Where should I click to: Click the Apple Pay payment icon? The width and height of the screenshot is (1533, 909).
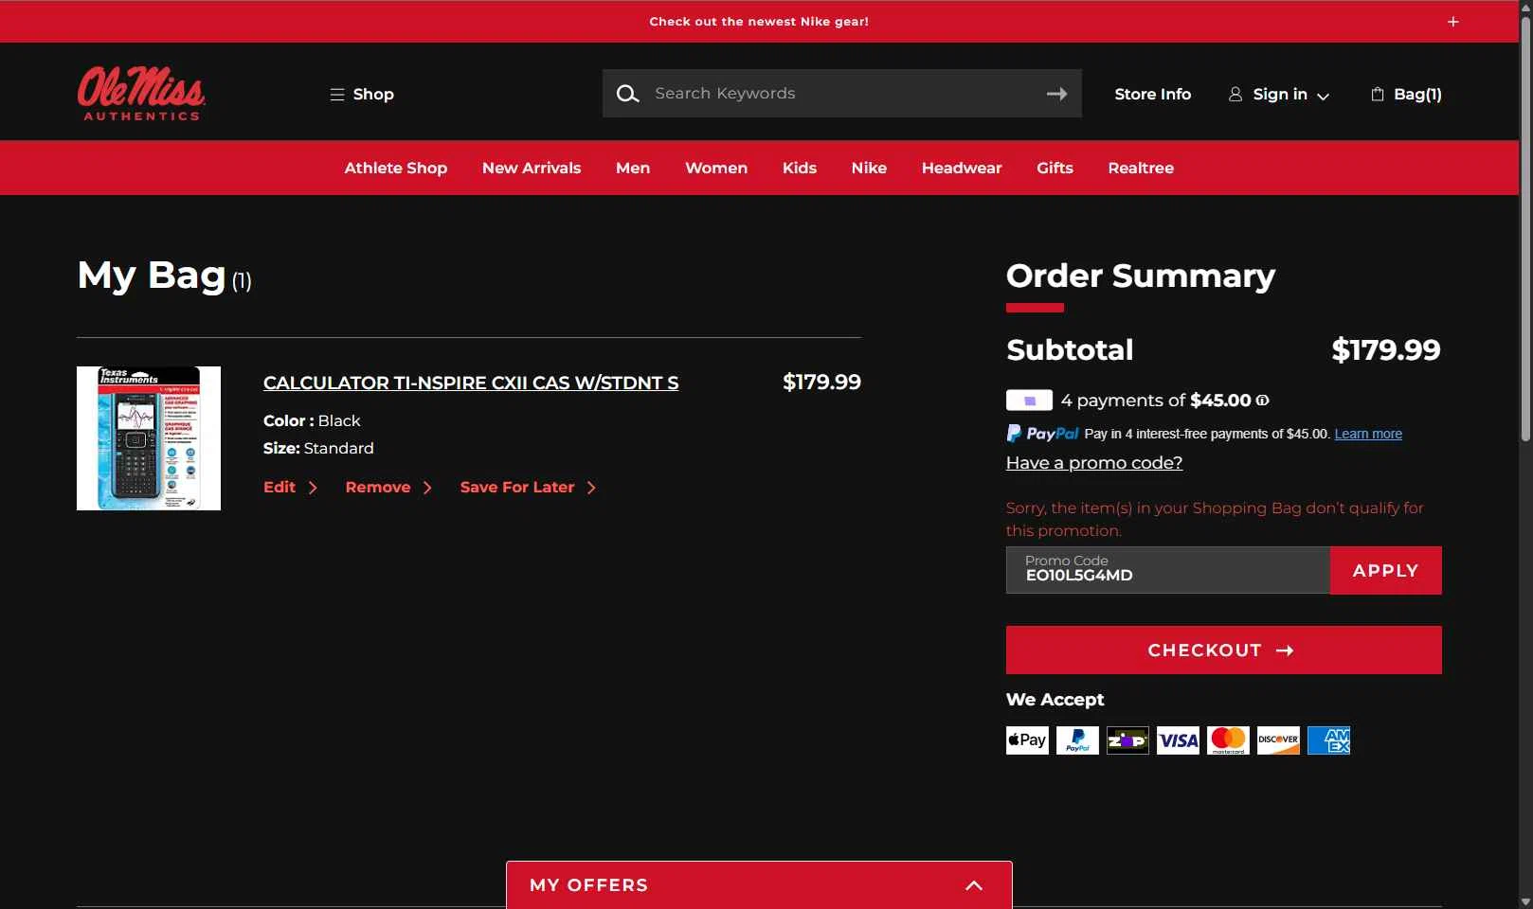1027,740
